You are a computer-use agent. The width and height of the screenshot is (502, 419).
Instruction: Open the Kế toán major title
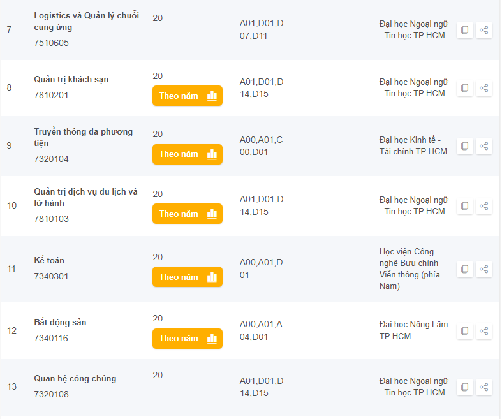49,260
